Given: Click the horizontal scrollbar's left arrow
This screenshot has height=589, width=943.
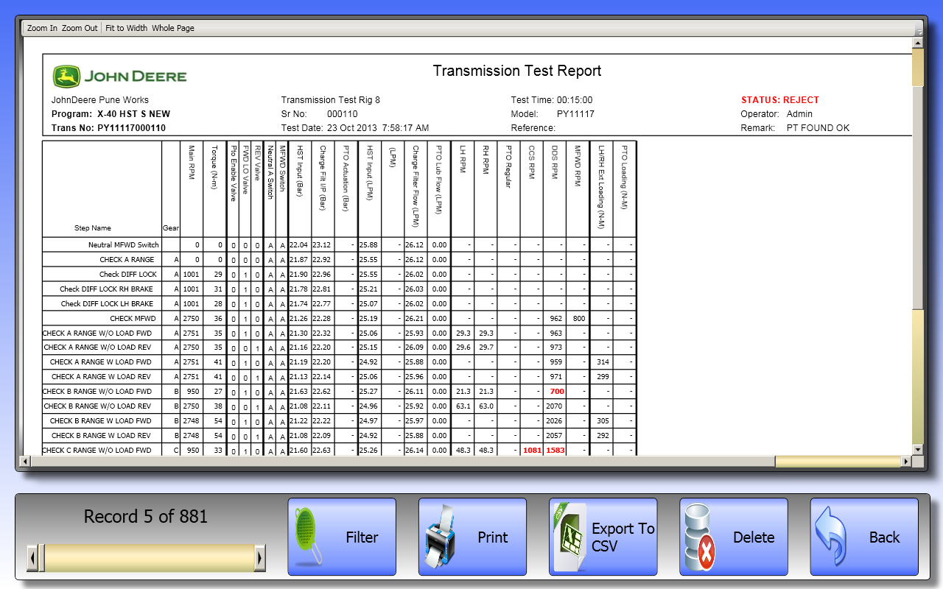Looking at the screenshot, I should (25, 462).
